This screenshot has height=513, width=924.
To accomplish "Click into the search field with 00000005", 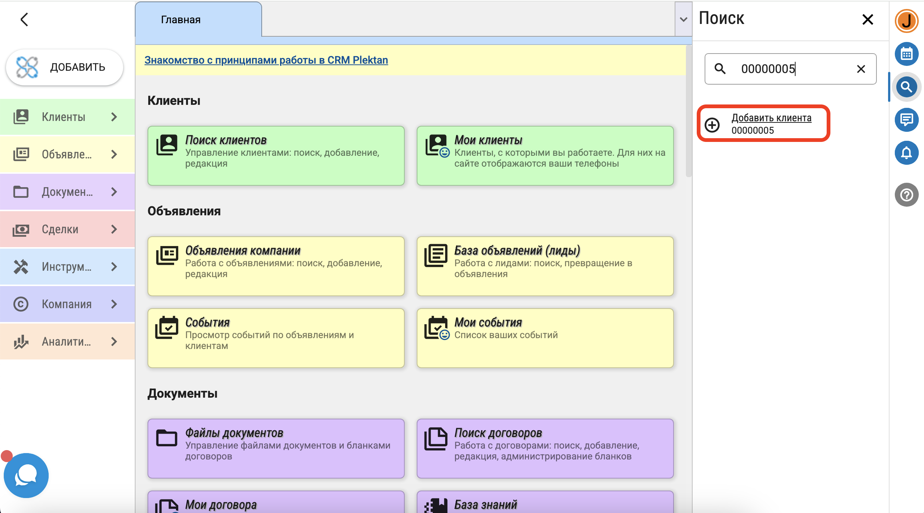I will click(790, 69).
